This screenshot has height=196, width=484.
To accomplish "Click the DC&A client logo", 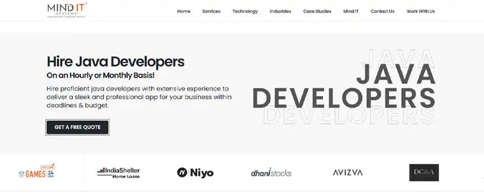I will click(x=424, y=172).
